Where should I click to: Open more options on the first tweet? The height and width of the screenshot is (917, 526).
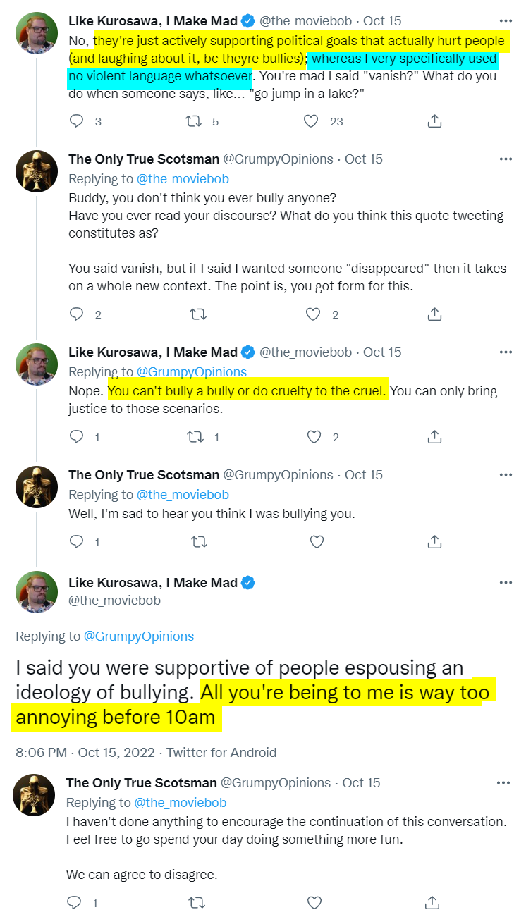click(506, 20)
